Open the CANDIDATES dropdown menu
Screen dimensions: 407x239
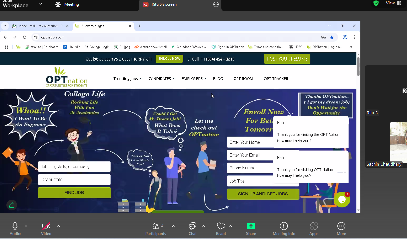click(162, 79)
